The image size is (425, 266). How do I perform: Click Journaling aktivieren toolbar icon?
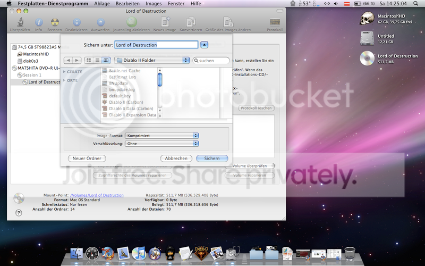coord(131,22)
